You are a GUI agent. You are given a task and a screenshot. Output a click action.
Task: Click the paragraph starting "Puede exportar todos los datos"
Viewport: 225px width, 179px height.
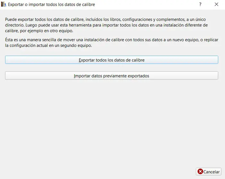pyautogui.click(x=106, y=25)
